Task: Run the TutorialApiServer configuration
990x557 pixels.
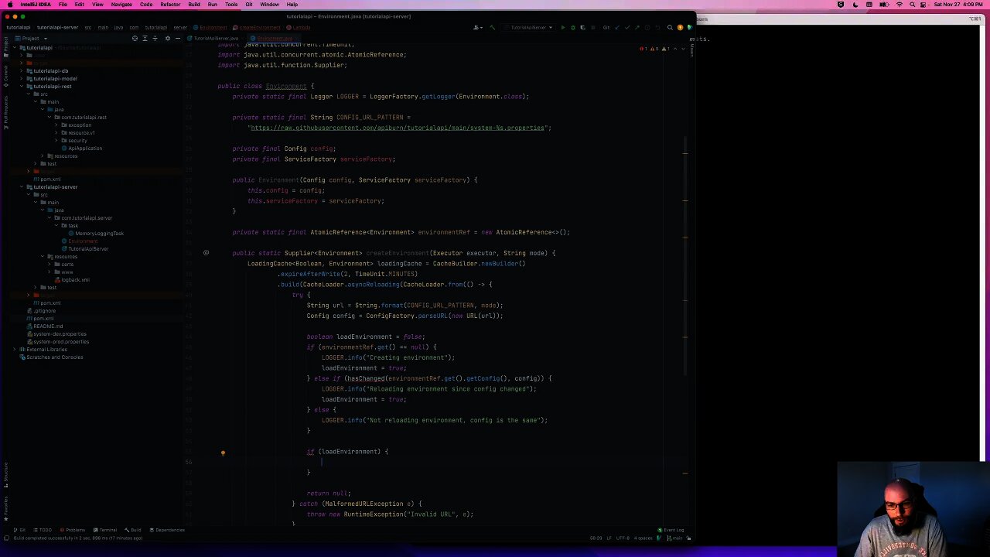Action: 563,27
